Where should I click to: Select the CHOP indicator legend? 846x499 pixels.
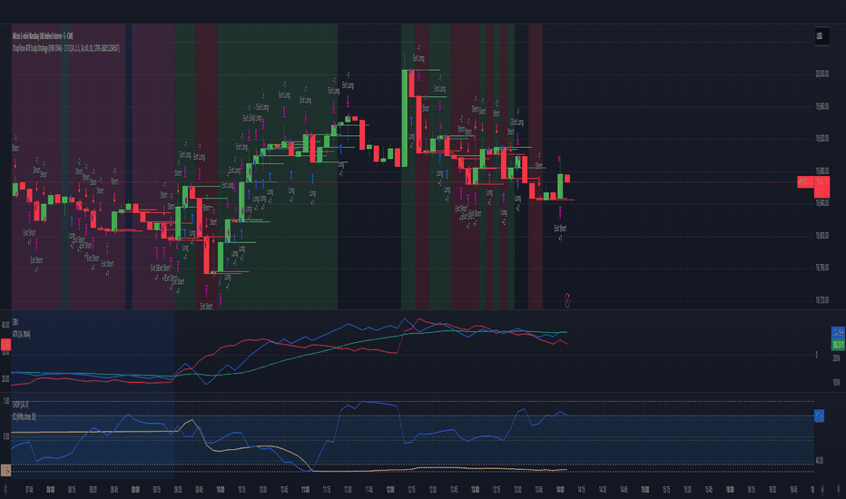coord(20,404)
